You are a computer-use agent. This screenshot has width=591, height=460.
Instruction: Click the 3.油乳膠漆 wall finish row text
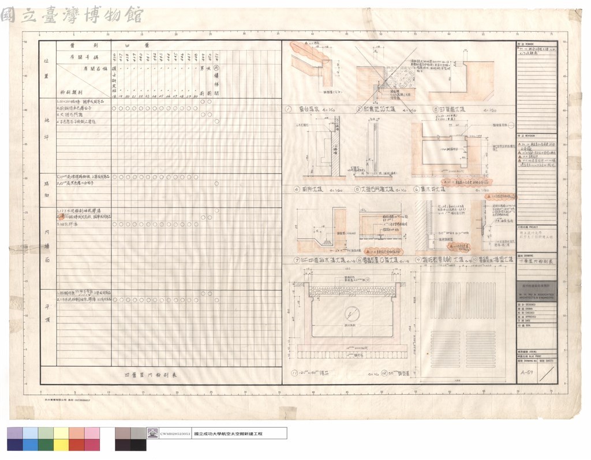coord(68,224)
